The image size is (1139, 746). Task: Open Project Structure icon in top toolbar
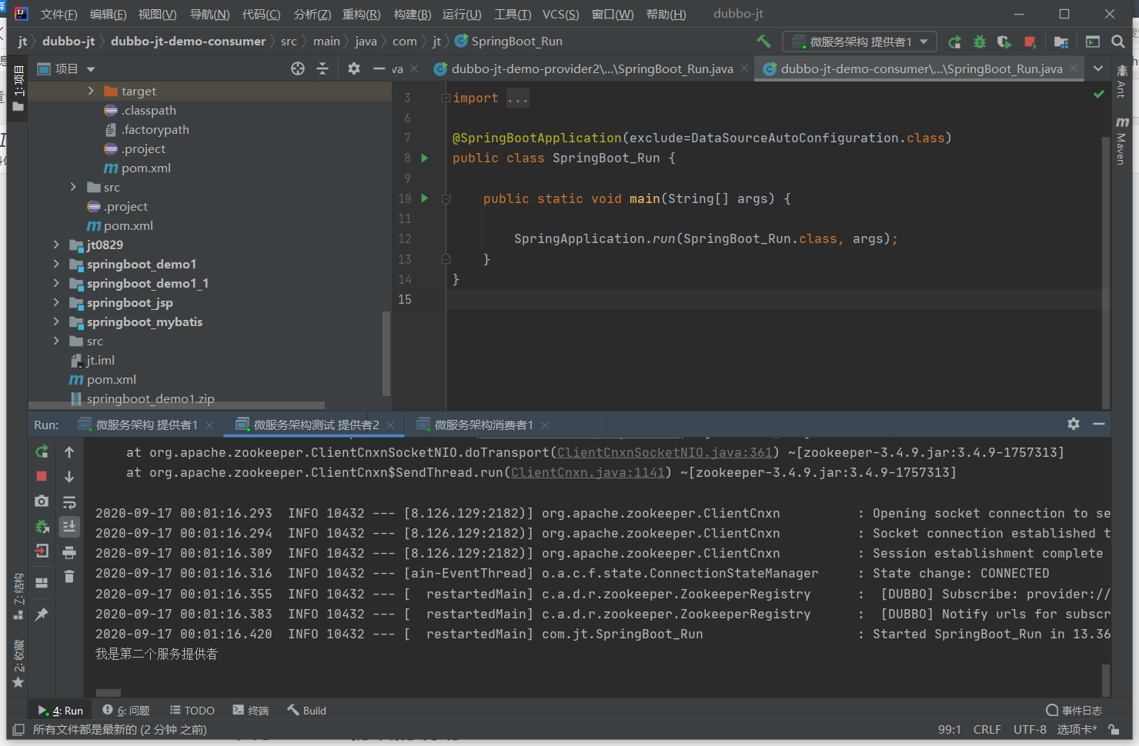point(1061,42)
